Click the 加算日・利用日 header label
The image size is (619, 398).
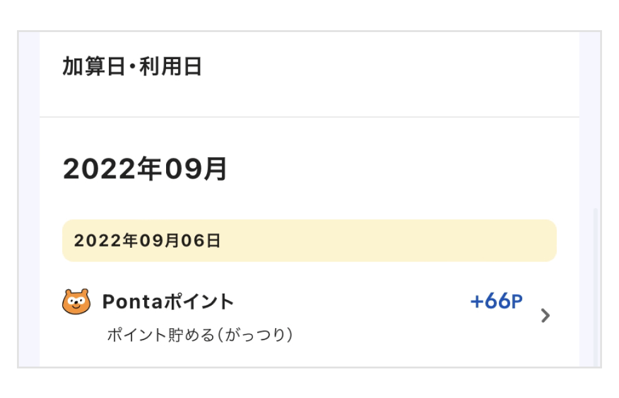pos(132,67)
